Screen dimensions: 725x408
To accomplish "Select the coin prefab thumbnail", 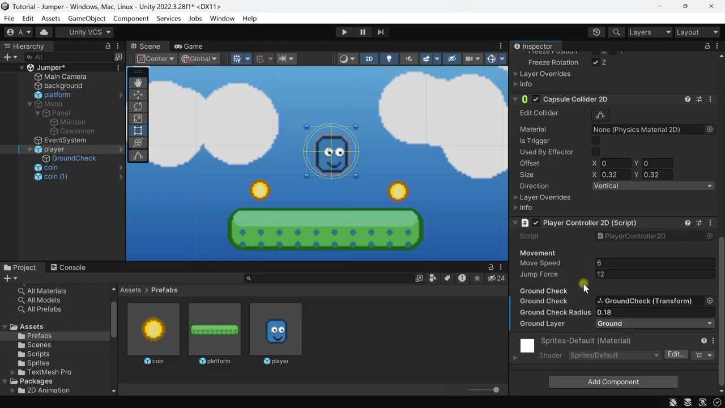I will (153, 329).
